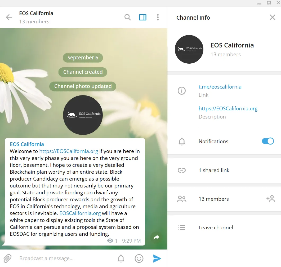
Task: Toggle the side info panel icon
Action: 143,17
